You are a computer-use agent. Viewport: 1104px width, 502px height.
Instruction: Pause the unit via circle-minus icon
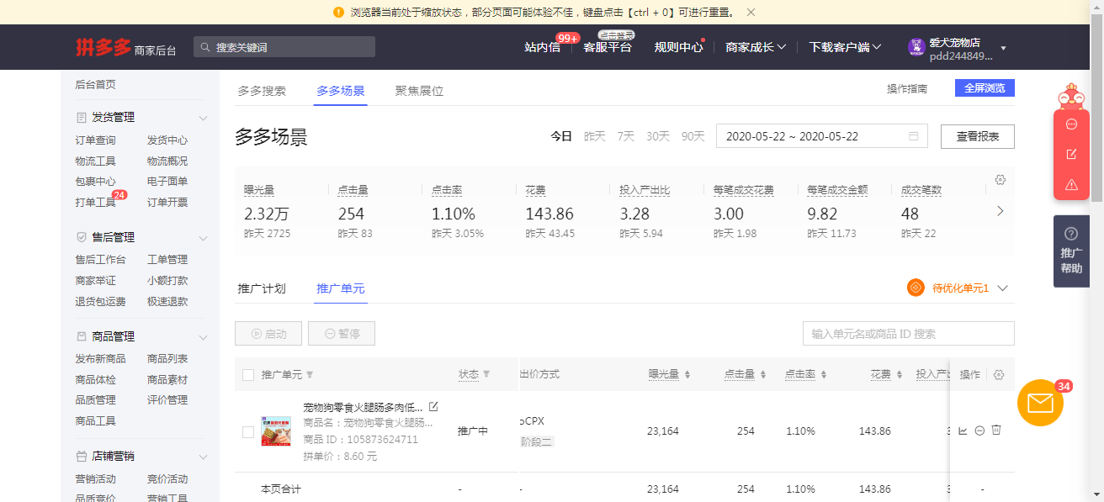(979, 431)
